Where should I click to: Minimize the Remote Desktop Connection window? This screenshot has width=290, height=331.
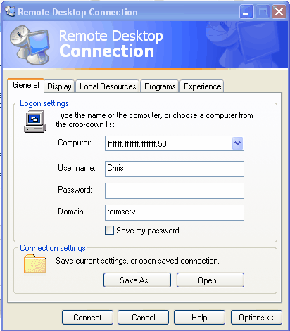coord(246,12)
